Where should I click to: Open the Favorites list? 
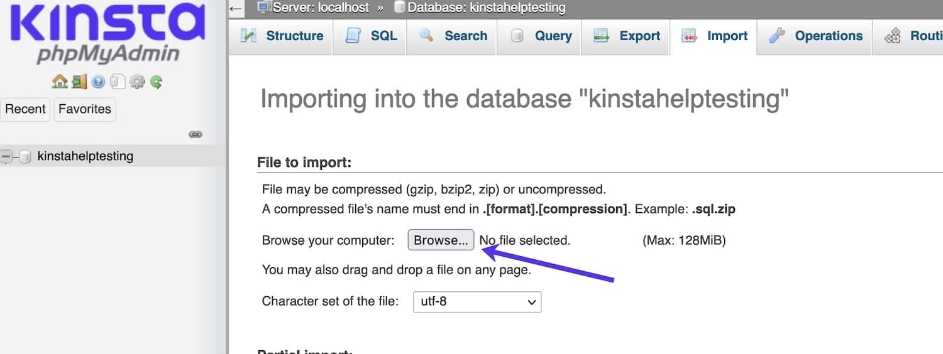pos(85,109)
